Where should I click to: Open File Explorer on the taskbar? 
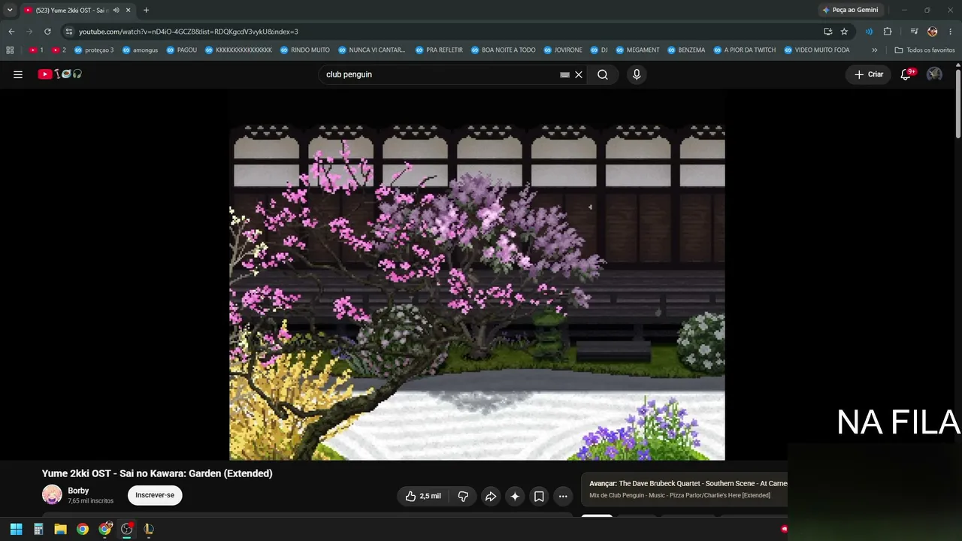[60, 529]
